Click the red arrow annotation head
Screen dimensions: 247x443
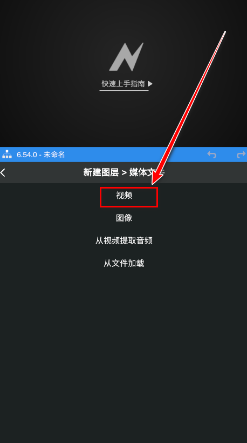pyautogui.click(x=157, y=176)
